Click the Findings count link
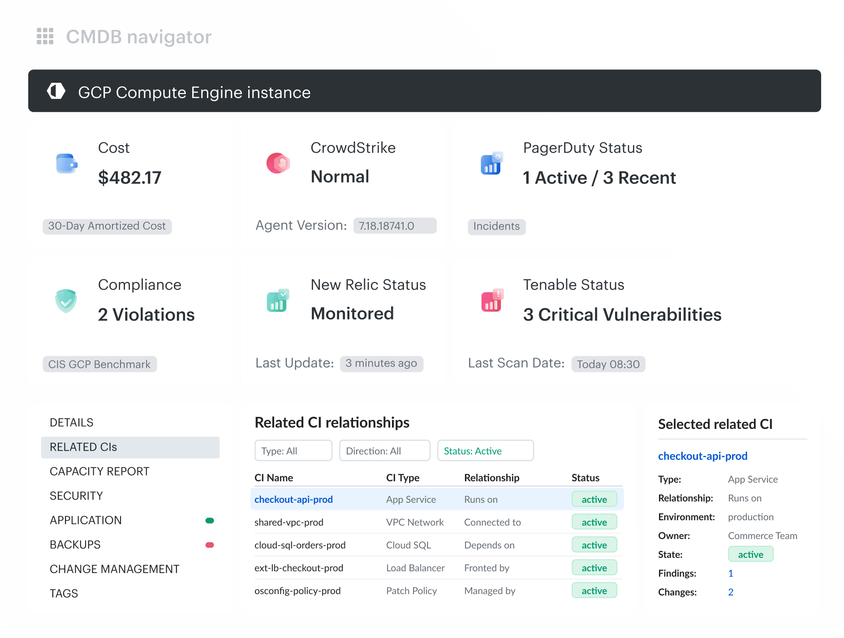The width and height of the screenshot is (844, 638). click(731, 574)
